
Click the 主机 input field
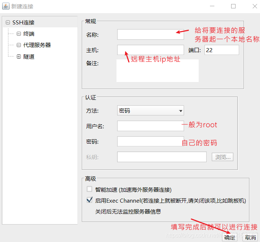pos(150,50)
